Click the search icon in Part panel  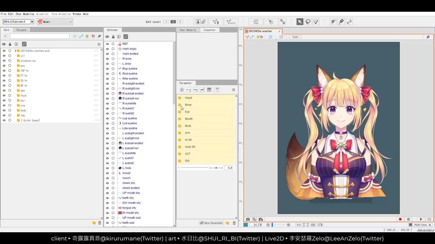[x=5, y=36]
